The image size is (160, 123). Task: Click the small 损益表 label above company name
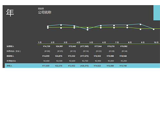41,9
